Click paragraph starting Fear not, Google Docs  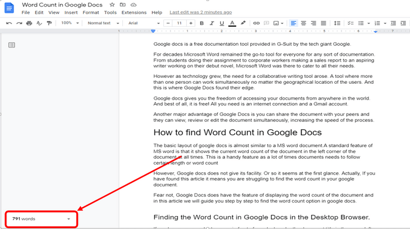coord(264,198)
